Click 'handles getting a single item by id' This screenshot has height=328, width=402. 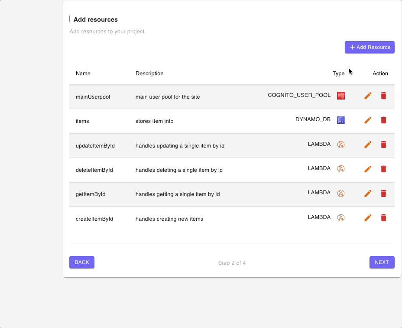click(178, 194)
